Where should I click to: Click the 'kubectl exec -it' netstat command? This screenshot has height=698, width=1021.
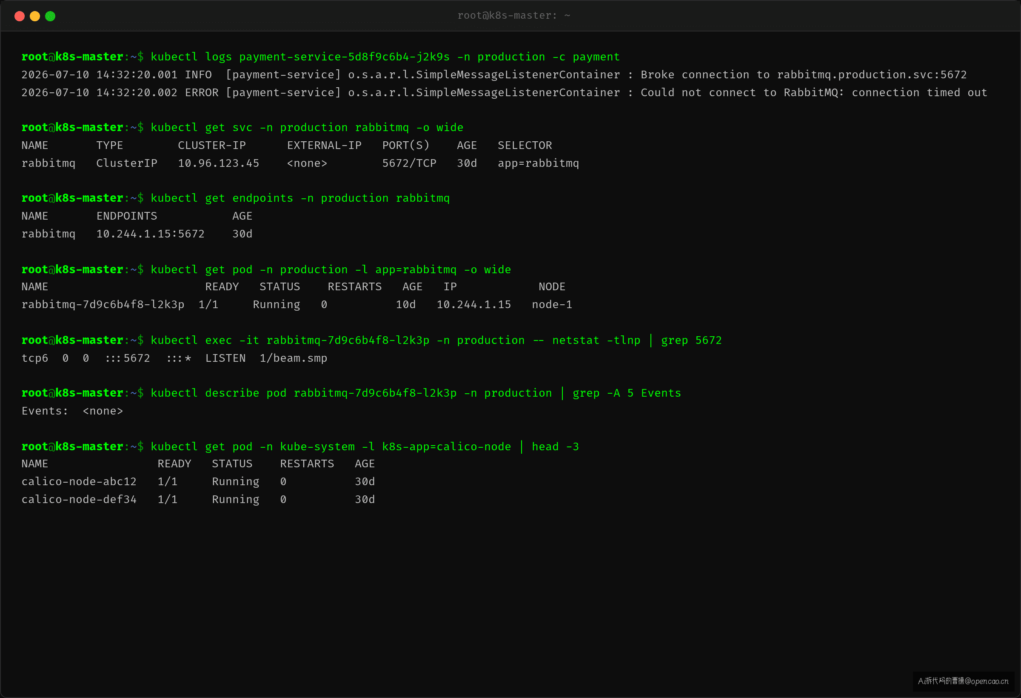pos(436,340)
